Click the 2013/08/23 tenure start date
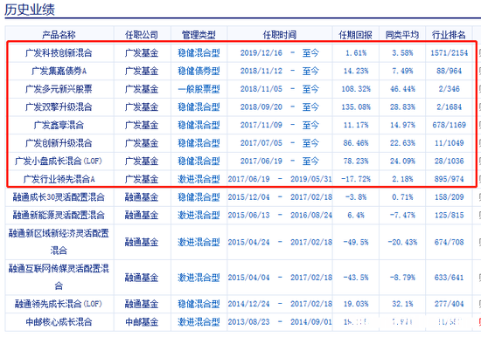The image size is (481, 337). (248, 322)
